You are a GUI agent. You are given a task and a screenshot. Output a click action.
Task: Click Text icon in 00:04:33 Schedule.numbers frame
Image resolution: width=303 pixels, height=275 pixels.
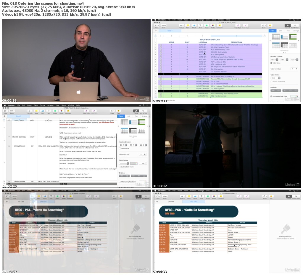click(x=201, y=196)
